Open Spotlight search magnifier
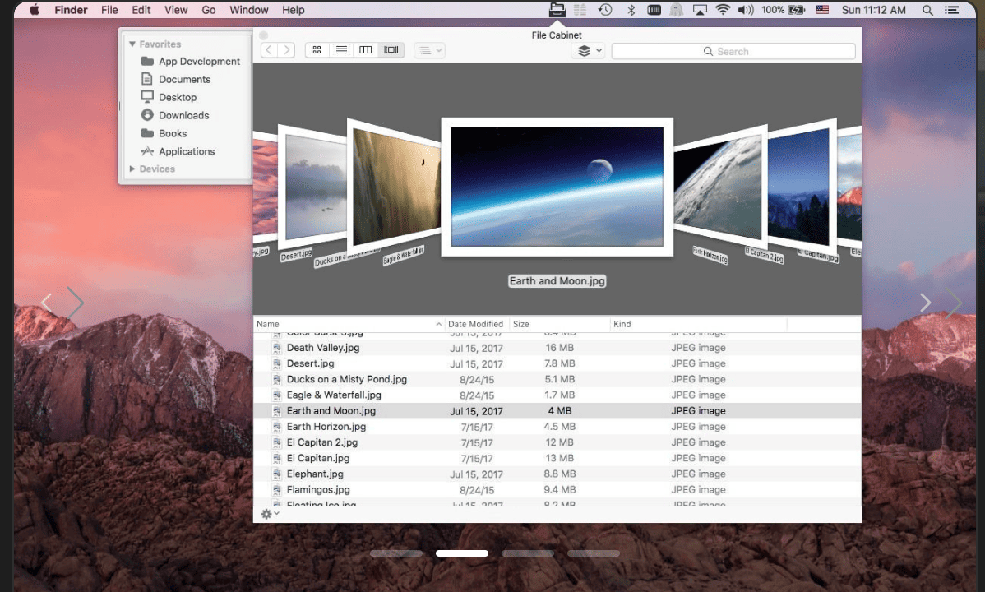985x592 pixels. click(x=927, y=10)
